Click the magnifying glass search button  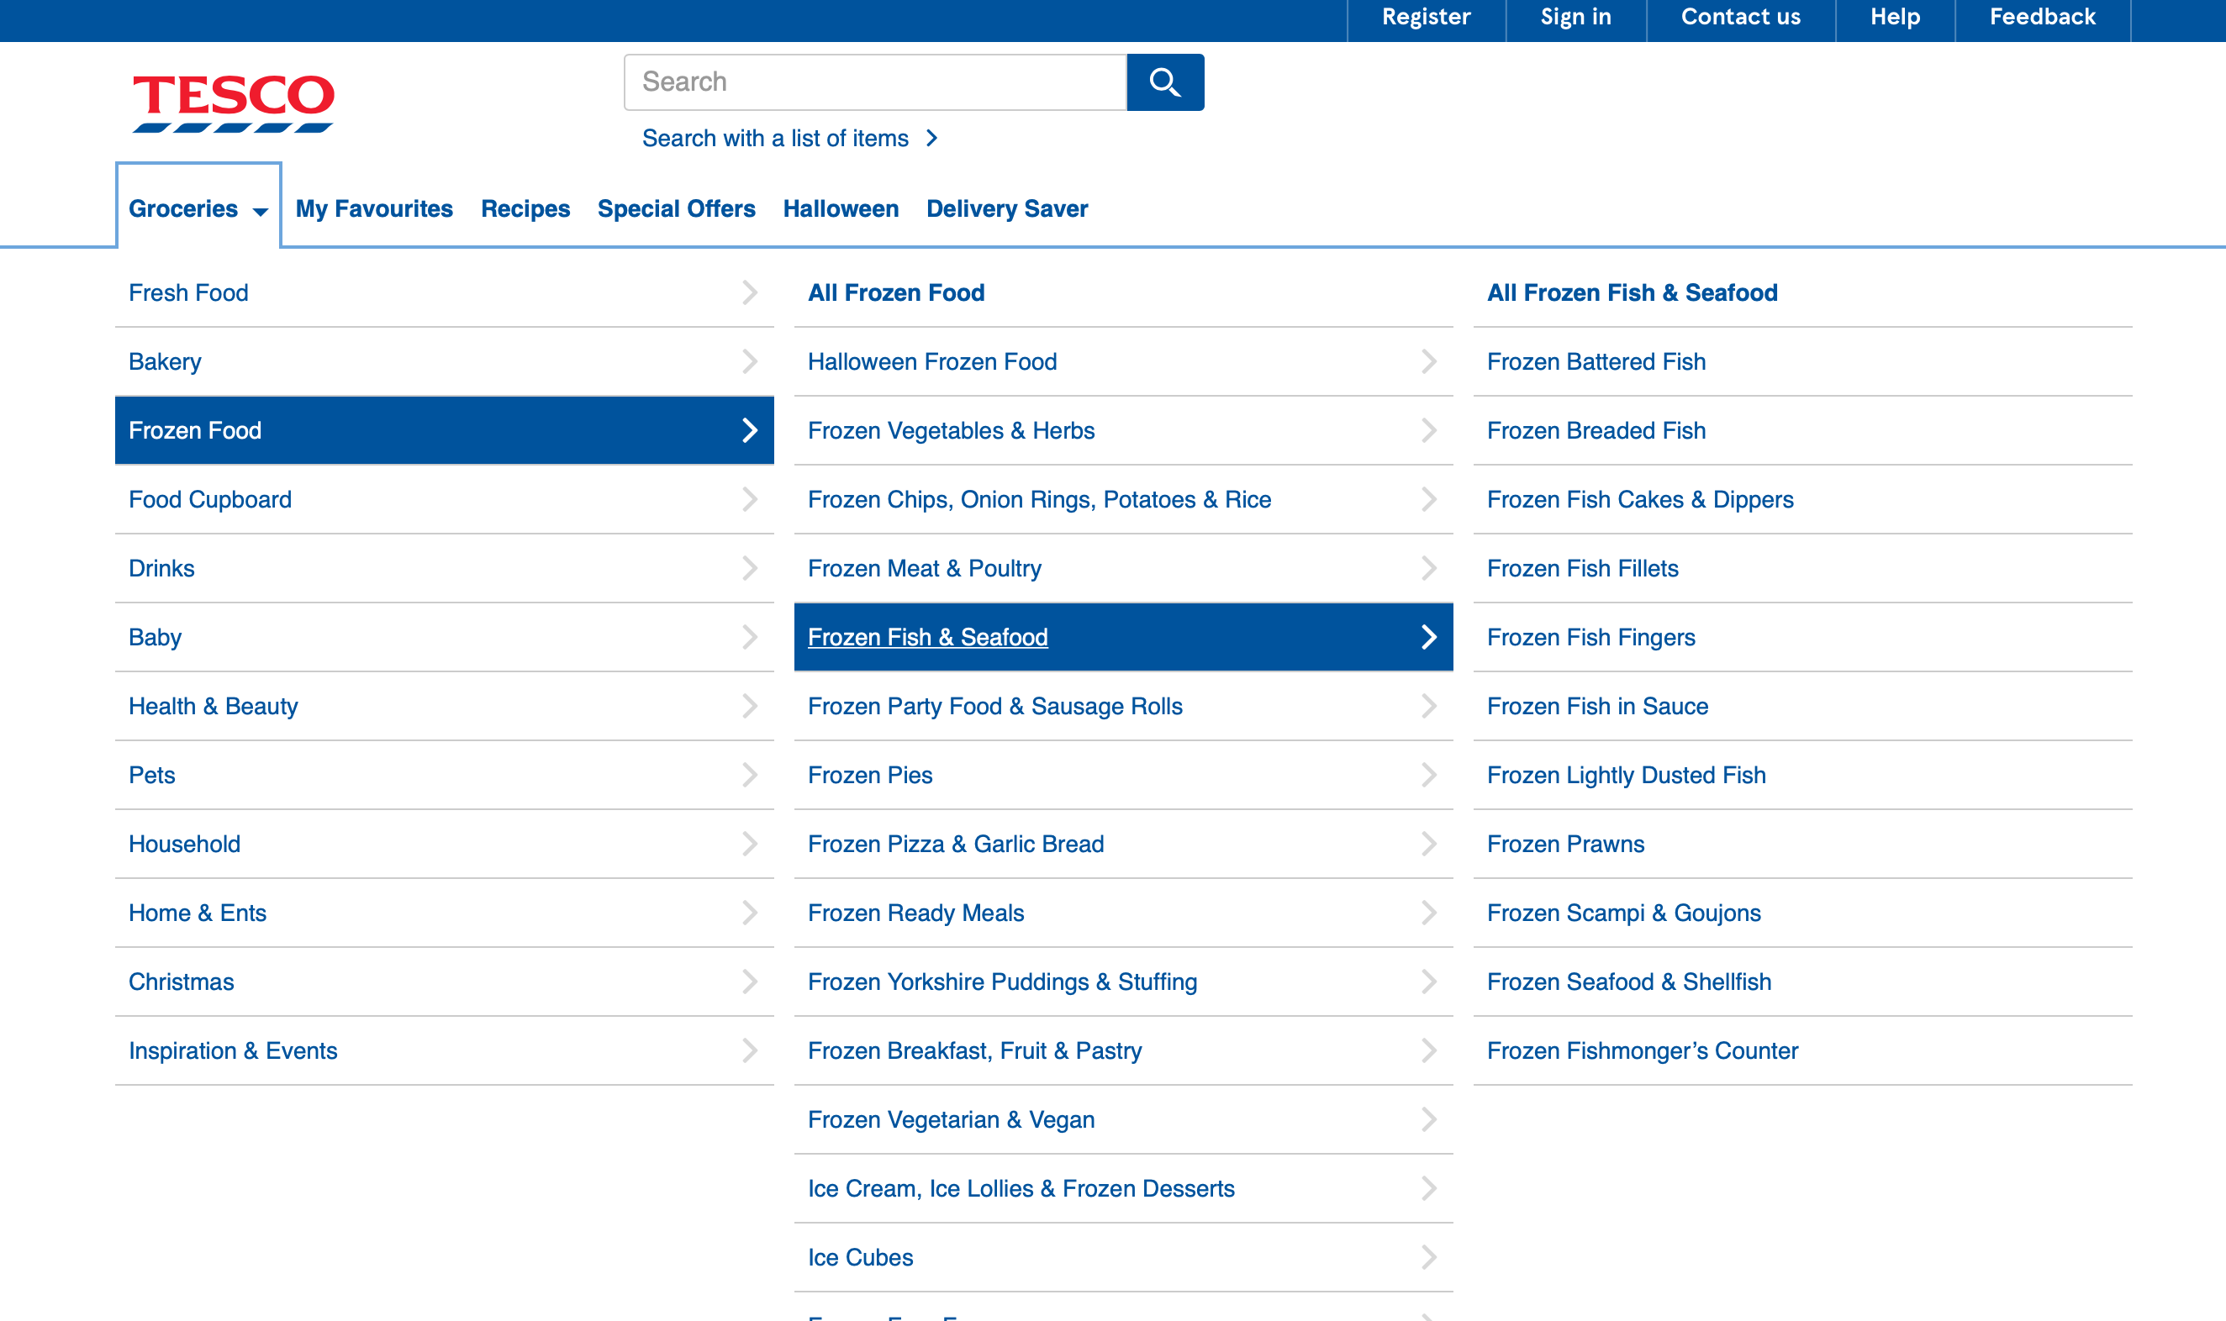[x=1164, y=82]
